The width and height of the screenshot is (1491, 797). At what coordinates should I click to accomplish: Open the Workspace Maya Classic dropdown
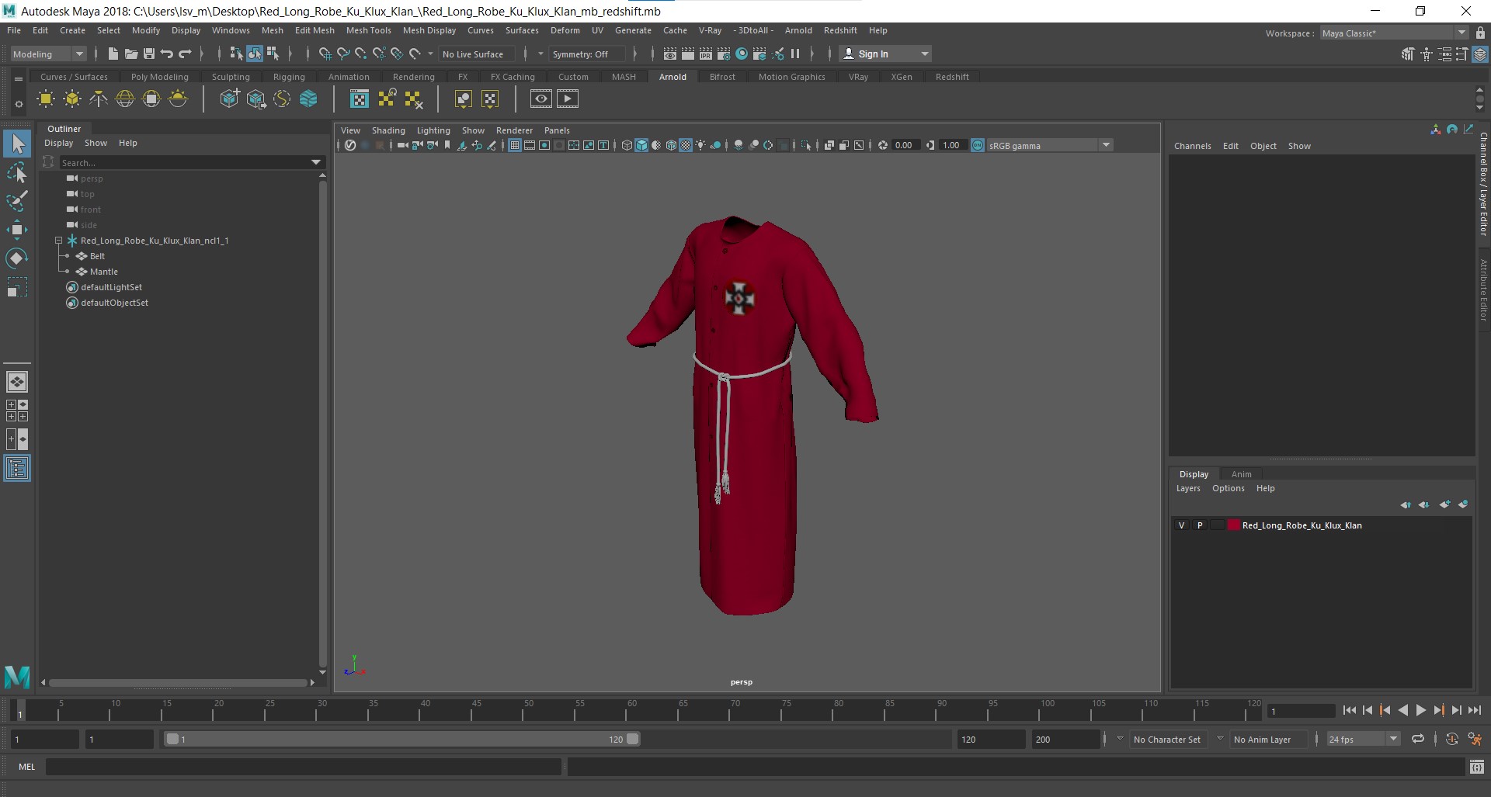pyautogui.click(x=1394, y=33)
